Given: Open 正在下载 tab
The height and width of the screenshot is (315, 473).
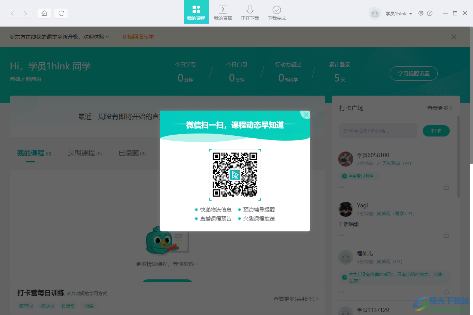Looking at the screenshot, I should pyautogui.click(x=250, y=13).
